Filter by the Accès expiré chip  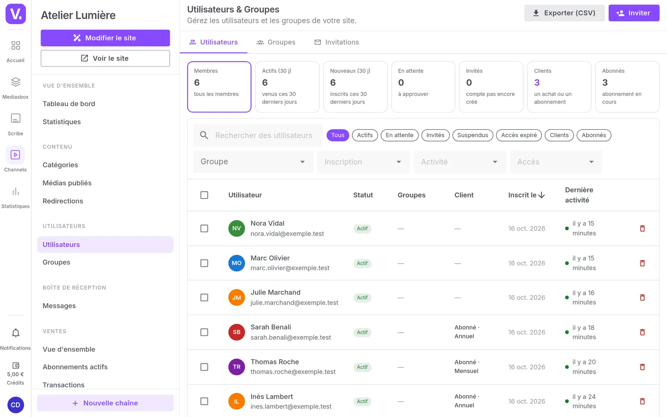519,135
